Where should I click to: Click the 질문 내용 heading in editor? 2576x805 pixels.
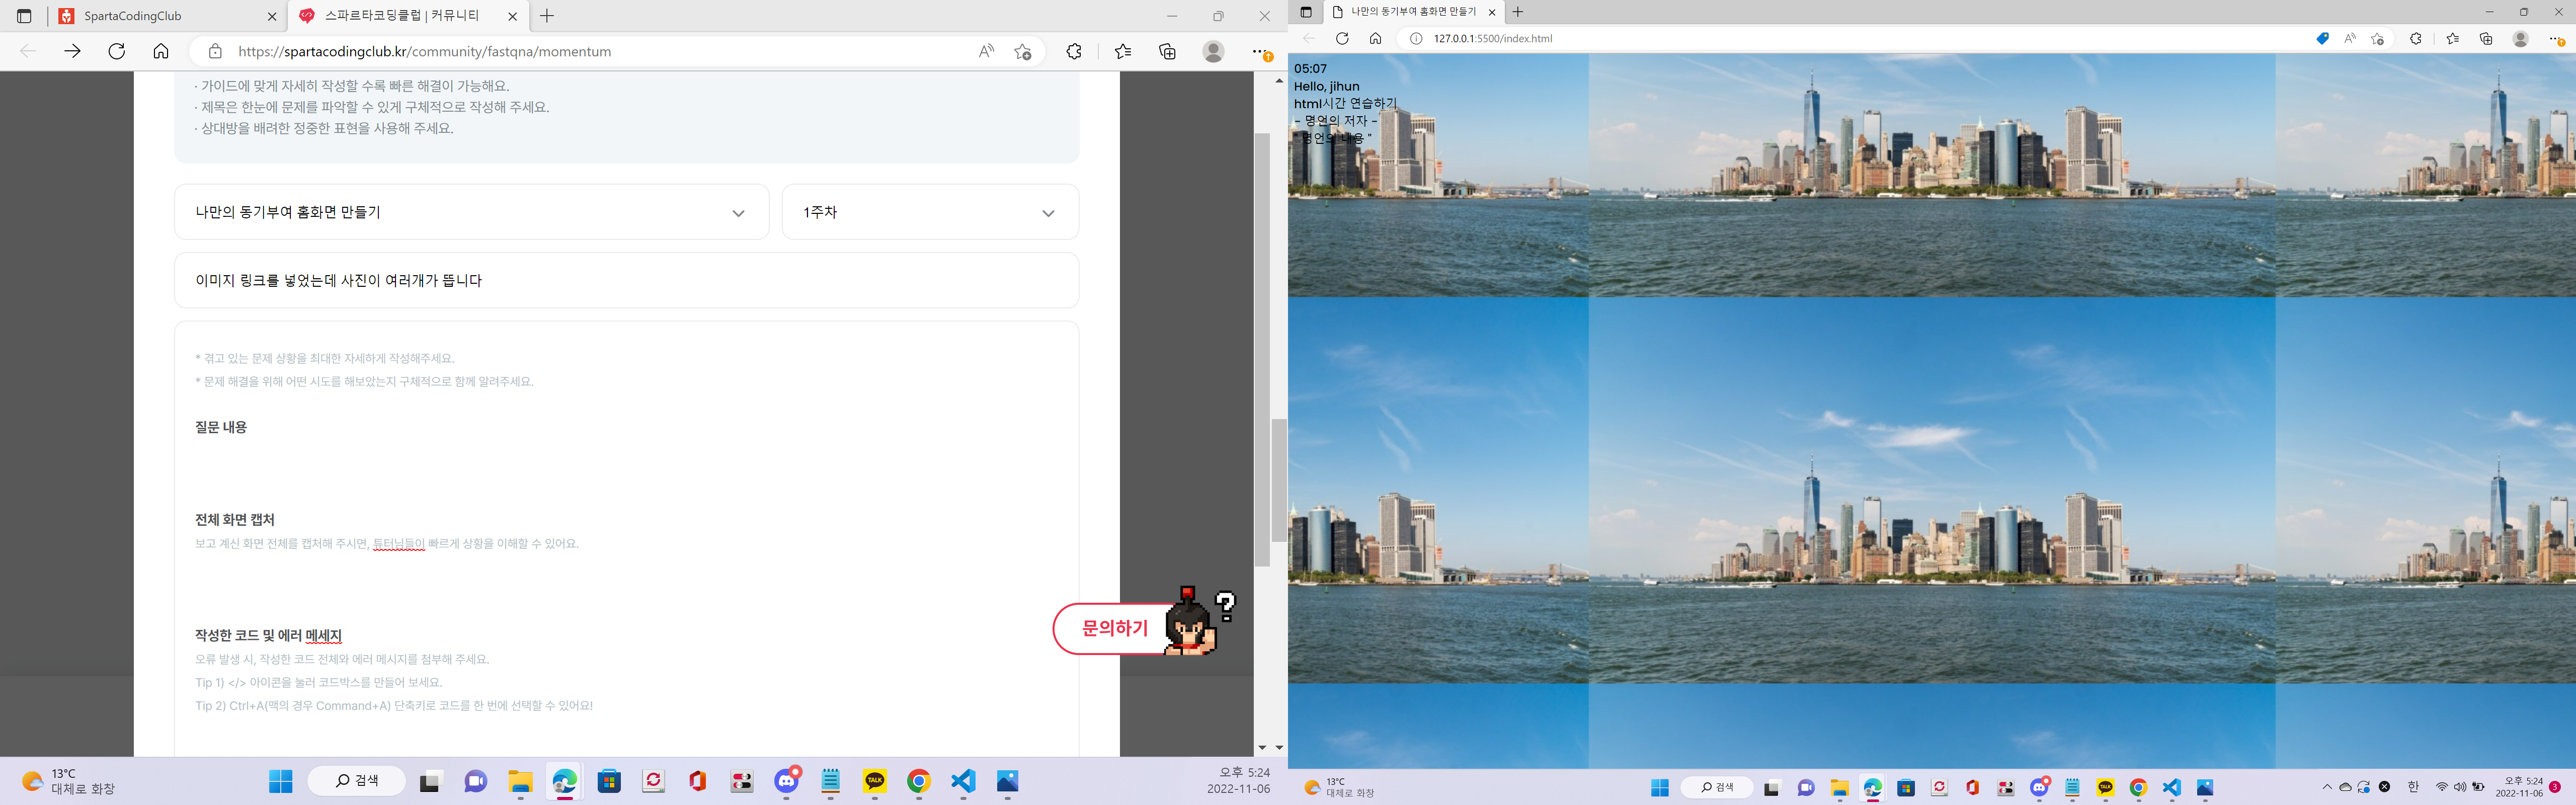pyautogui.click(x=221, y=427)
